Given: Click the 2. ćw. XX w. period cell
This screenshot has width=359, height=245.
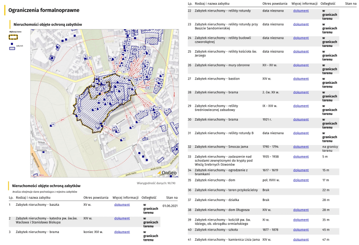Looking at the screenshot, I should point(271,92).
